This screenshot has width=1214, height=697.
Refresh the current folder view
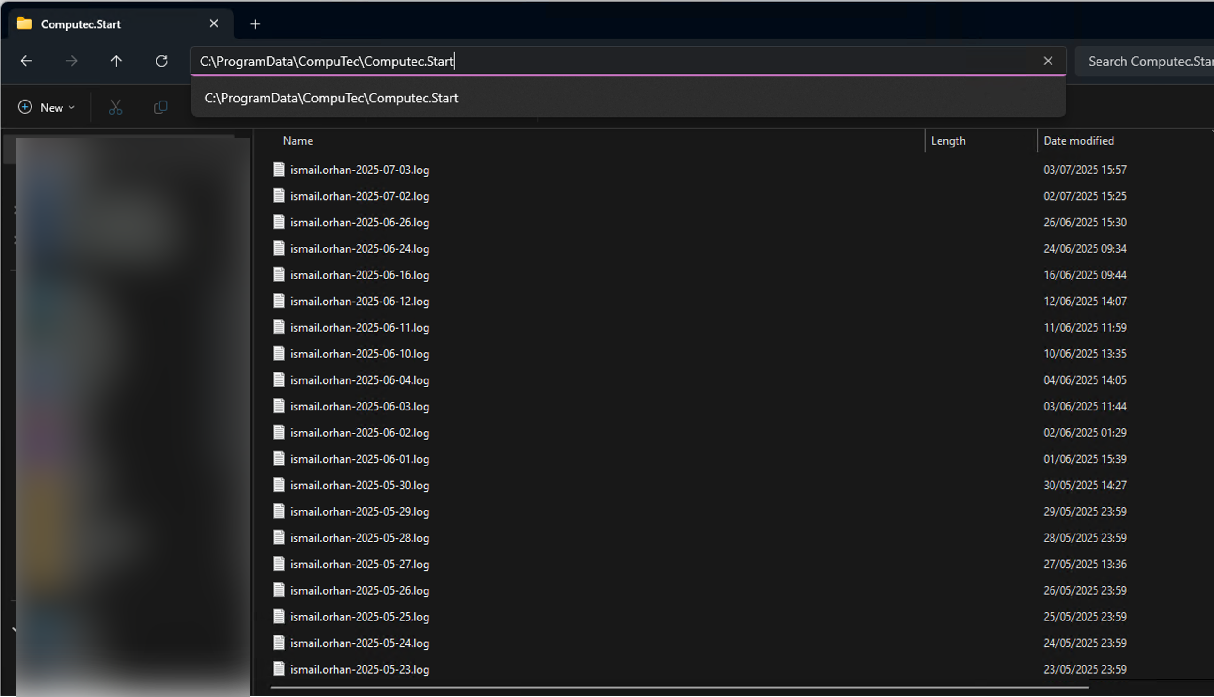click(x=162, y=61)
